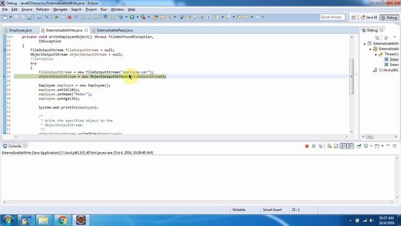The width and height of the screenshot is (401, 226).
Task: Click the Run Last Tool icon
Action: coord(143,17)
